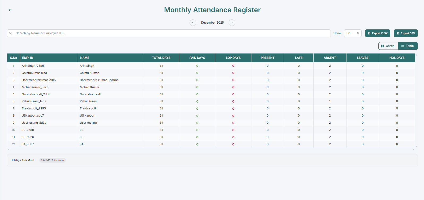Select employee ID u2_2689
This screenshot has width=424, height=200.
click(28, 130)
